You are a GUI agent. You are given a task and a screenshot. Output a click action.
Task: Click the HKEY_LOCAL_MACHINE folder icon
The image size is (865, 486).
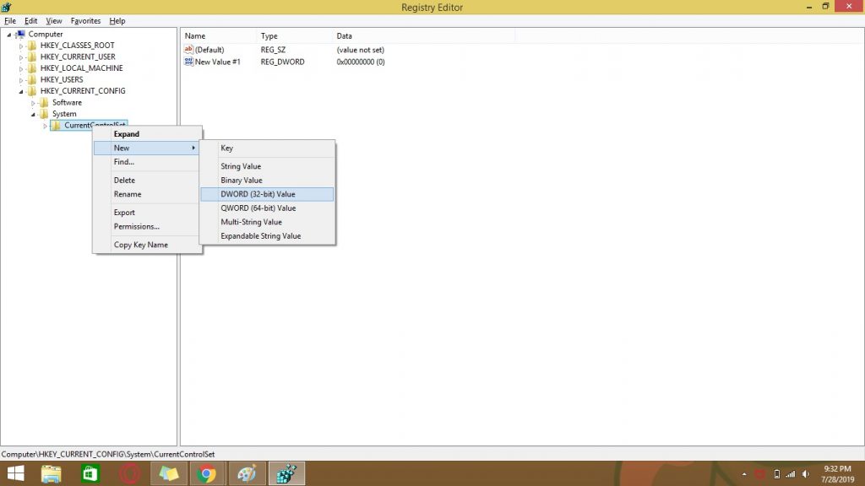pyautogui.click(x=32, y=68)
